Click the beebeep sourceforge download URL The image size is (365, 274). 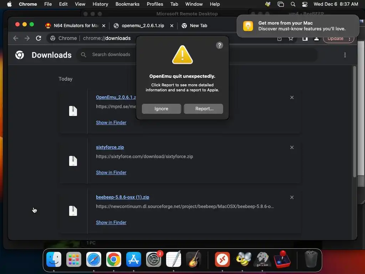(x=185, y=207)
